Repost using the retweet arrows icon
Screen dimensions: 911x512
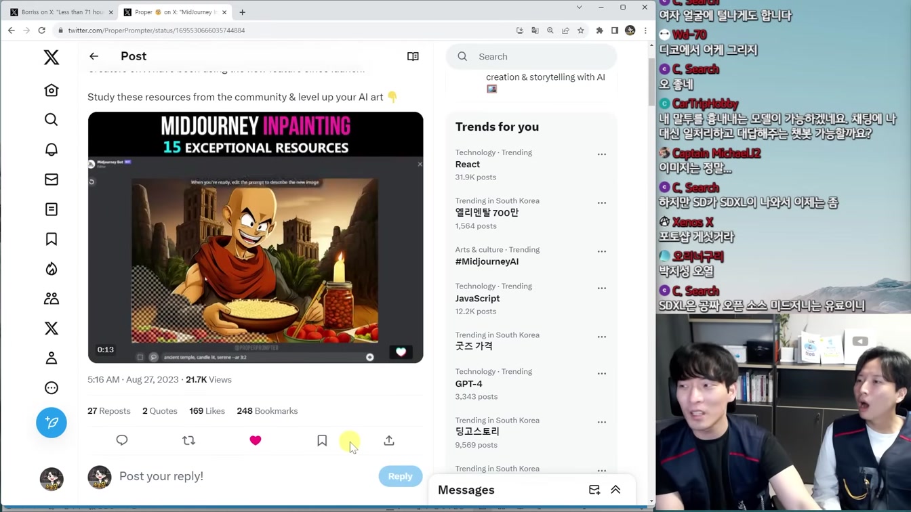coord(188,440)
